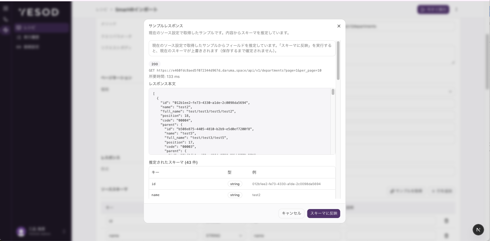The image size is (490, 241).
Task: Click the レスポンス本文 label
Action: tap(162, 84)
